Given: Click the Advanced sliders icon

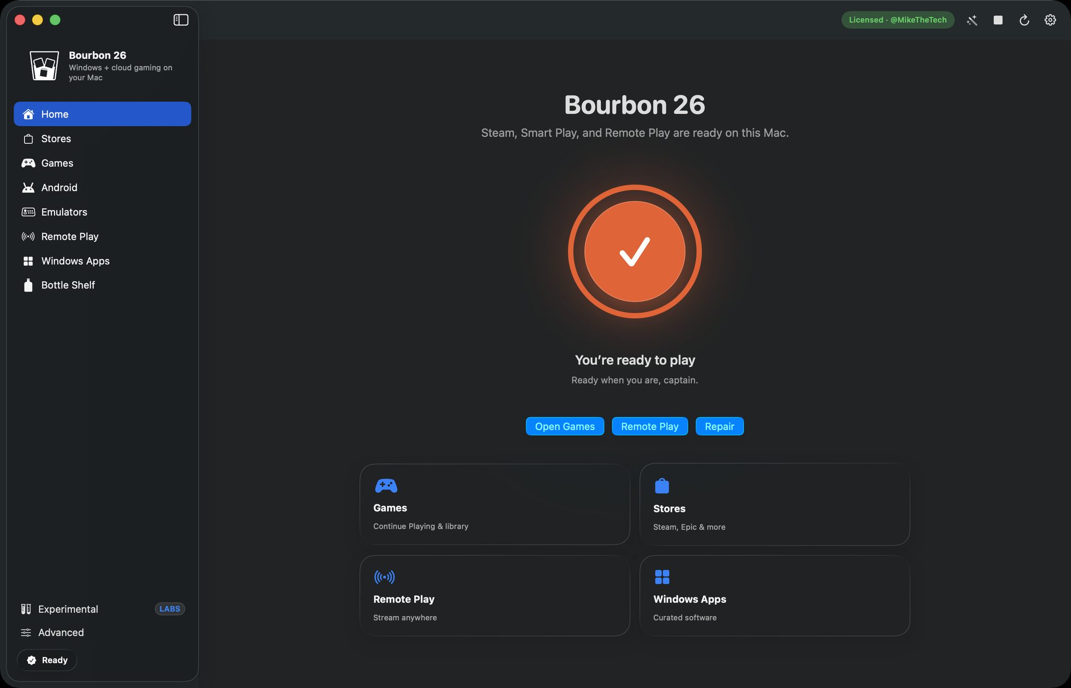Looking at the screenshot, I should click(26, 633).
